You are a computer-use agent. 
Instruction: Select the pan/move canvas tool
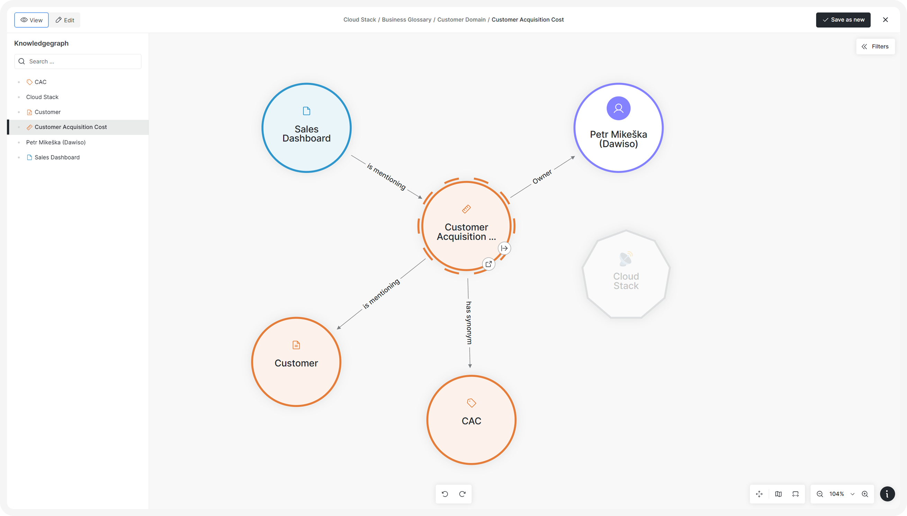click(x=759, y=494)
